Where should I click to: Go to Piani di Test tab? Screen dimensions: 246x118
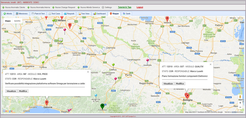[x=38, y=13]
